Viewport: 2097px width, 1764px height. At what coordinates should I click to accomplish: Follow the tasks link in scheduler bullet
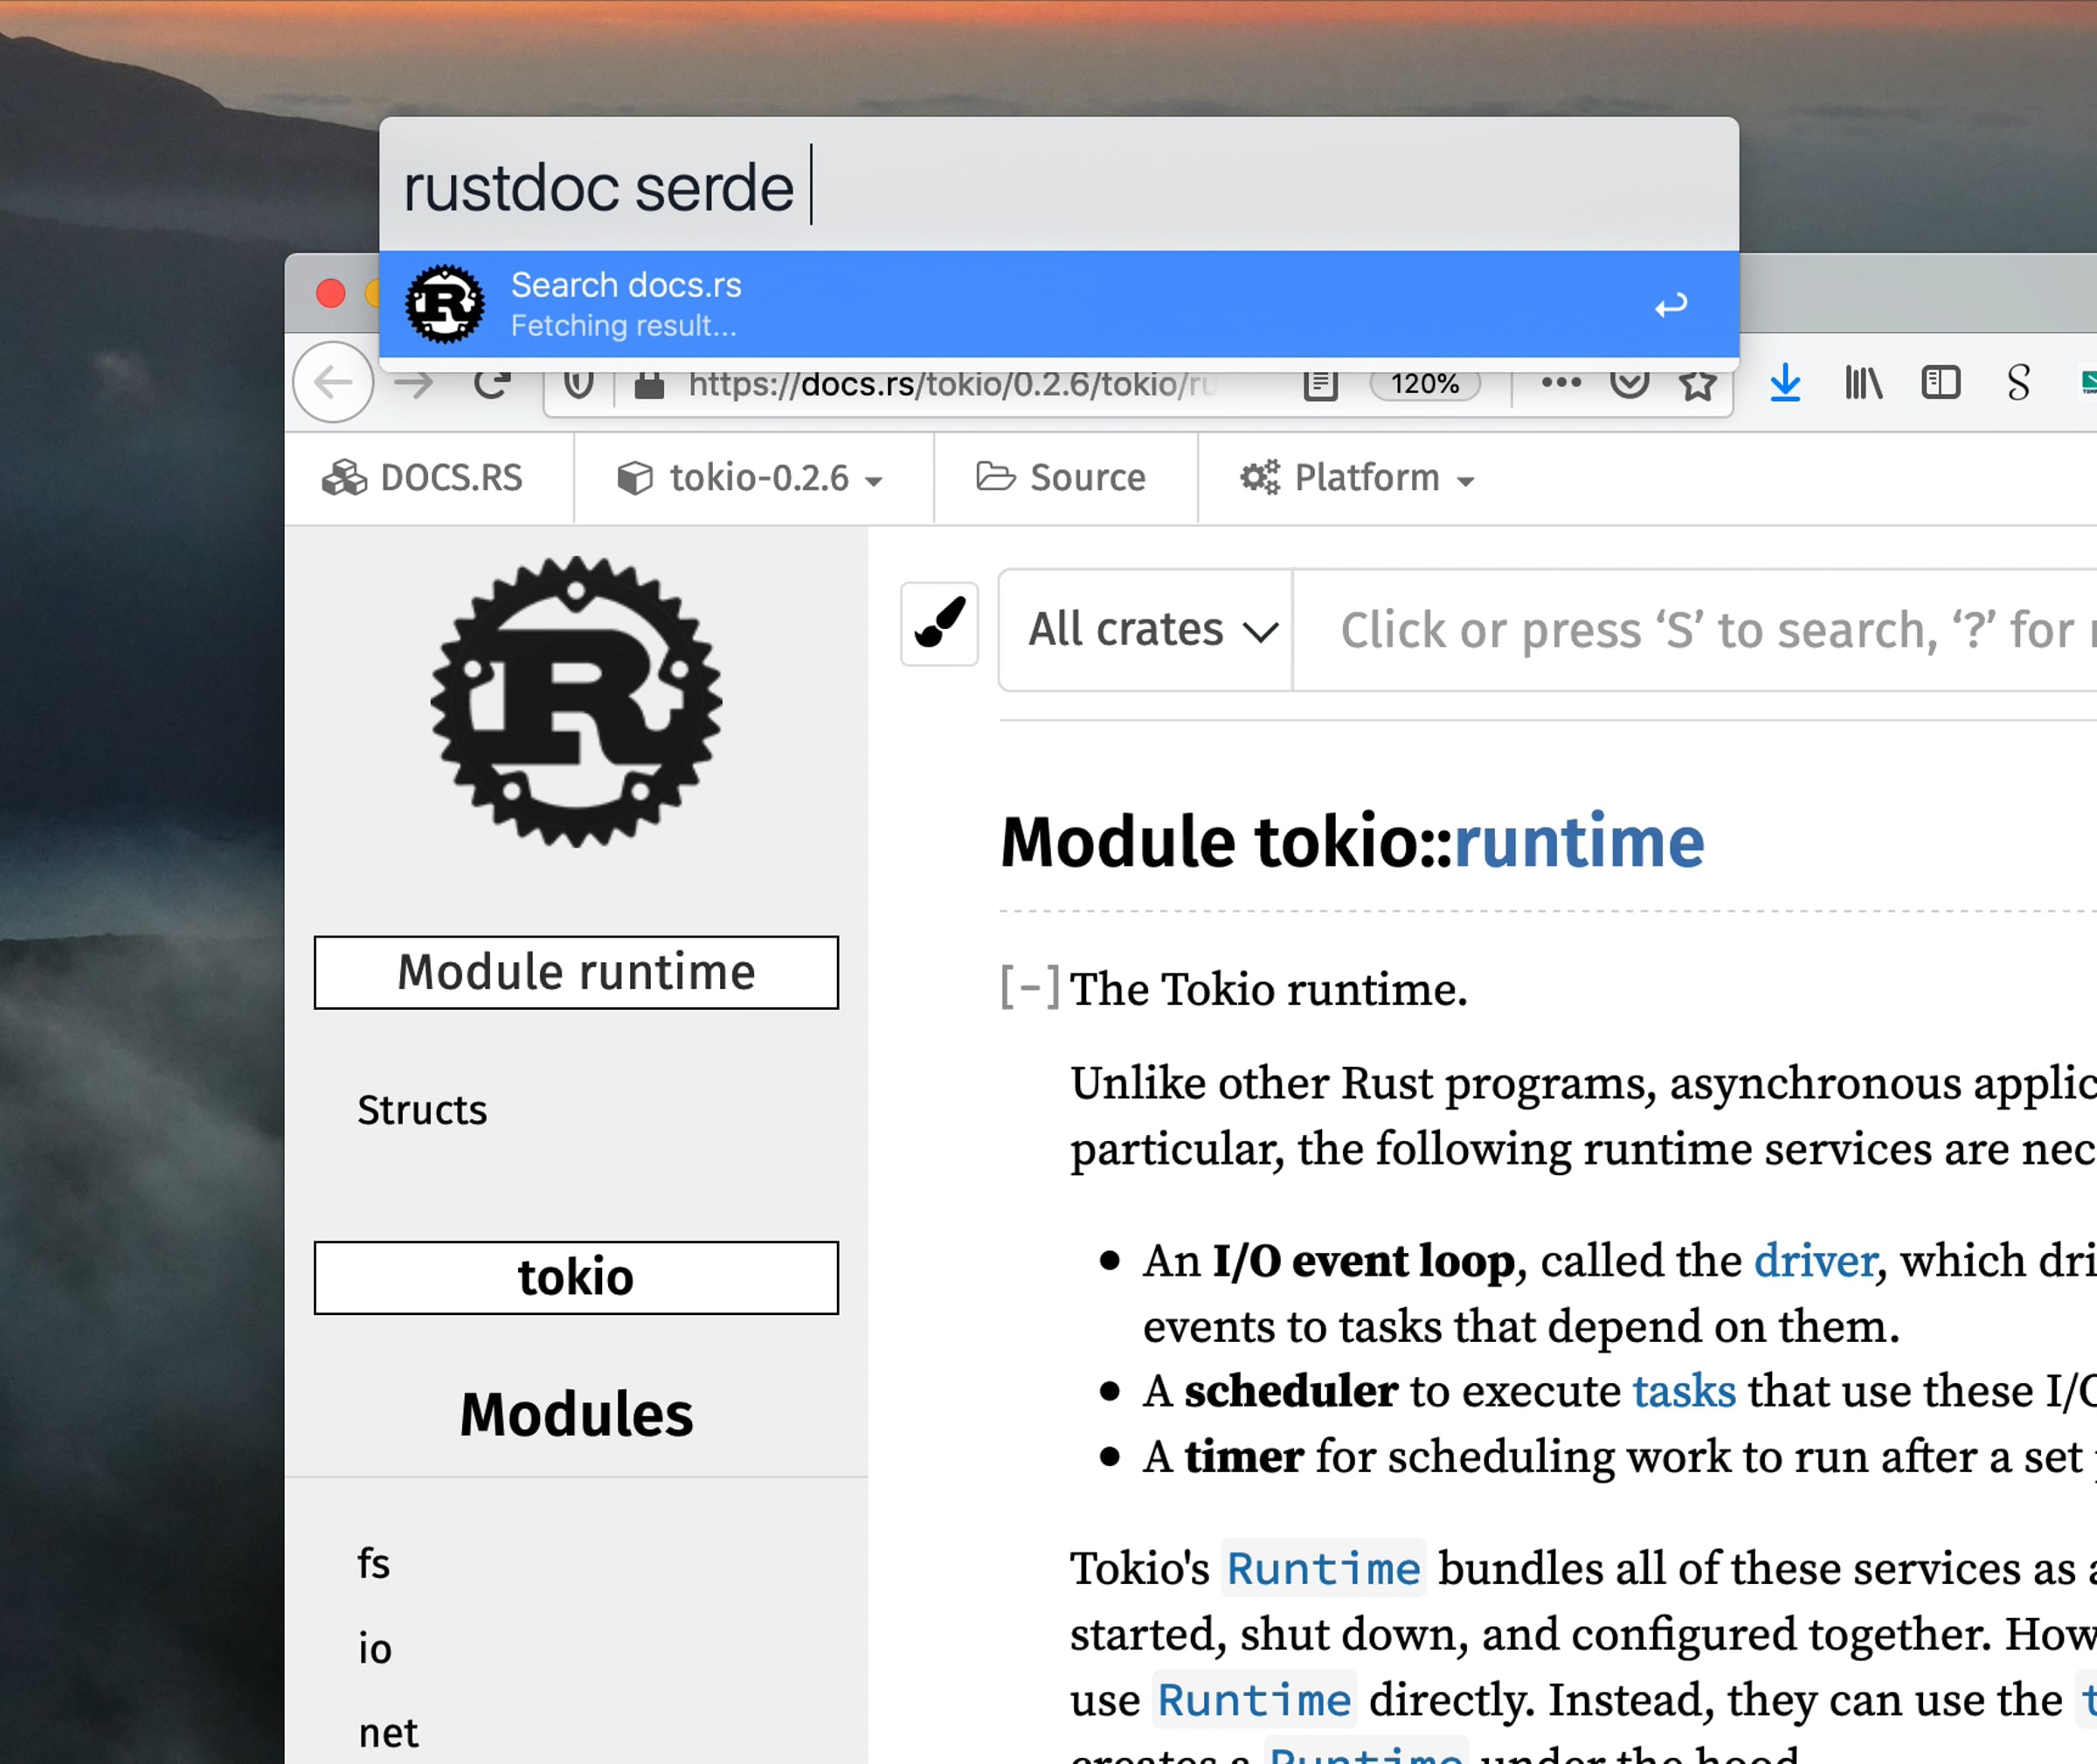[x=1684, y=1392]
